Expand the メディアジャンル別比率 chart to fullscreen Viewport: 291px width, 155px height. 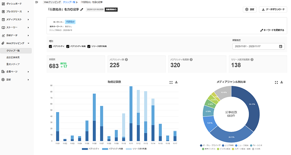[x=276, y=82]
